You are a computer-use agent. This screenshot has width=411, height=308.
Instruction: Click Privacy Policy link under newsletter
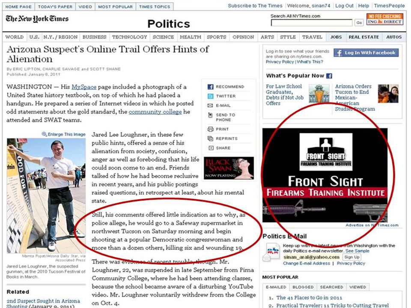pos(351,264)
